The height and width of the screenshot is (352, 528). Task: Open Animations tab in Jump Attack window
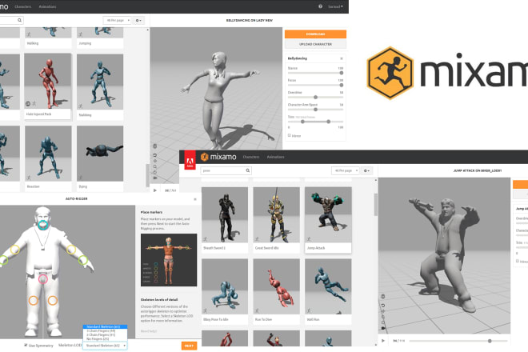275,157
